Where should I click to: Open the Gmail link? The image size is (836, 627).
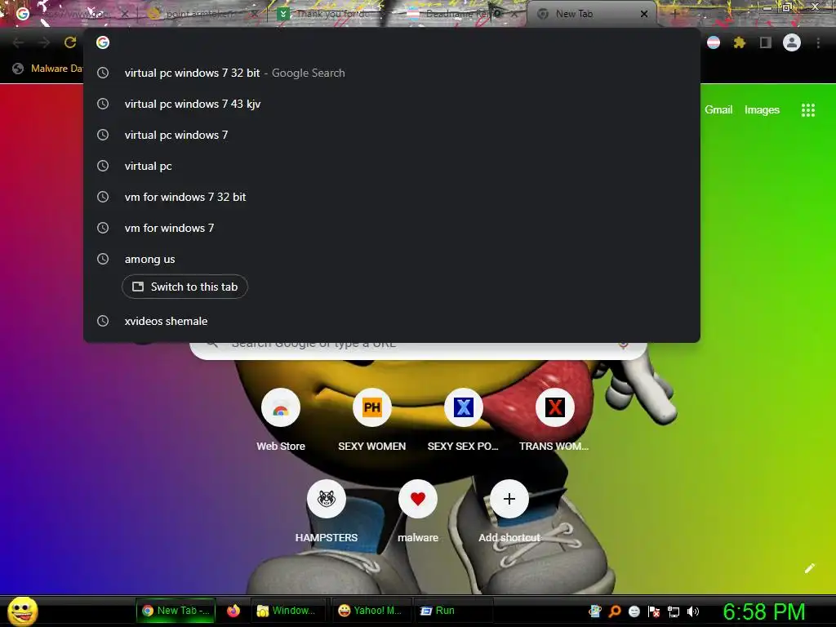point(718,110)
